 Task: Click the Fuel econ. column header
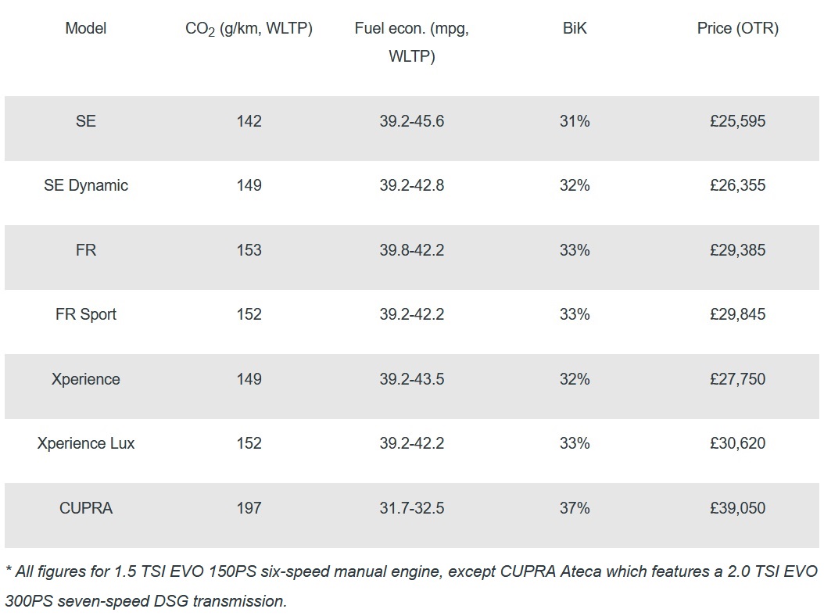[x=411, y=42]
